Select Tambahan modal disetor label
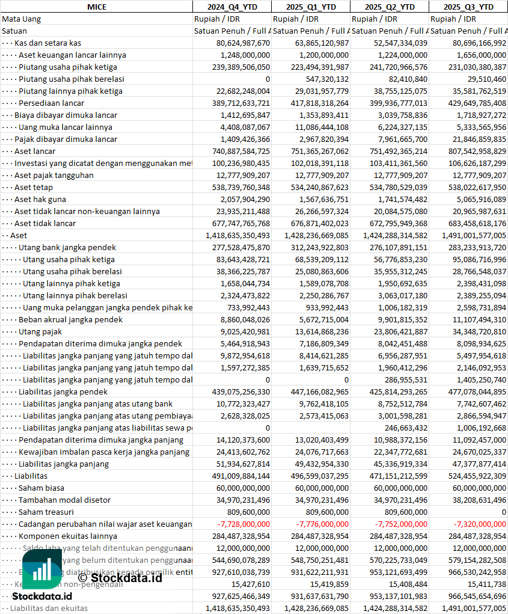This screenshot has width=508, height=614. tap(64, 500)
